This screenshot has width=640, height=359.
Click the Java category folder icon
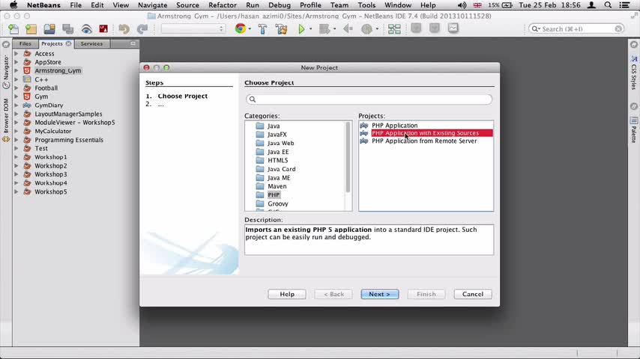point(260,126)
